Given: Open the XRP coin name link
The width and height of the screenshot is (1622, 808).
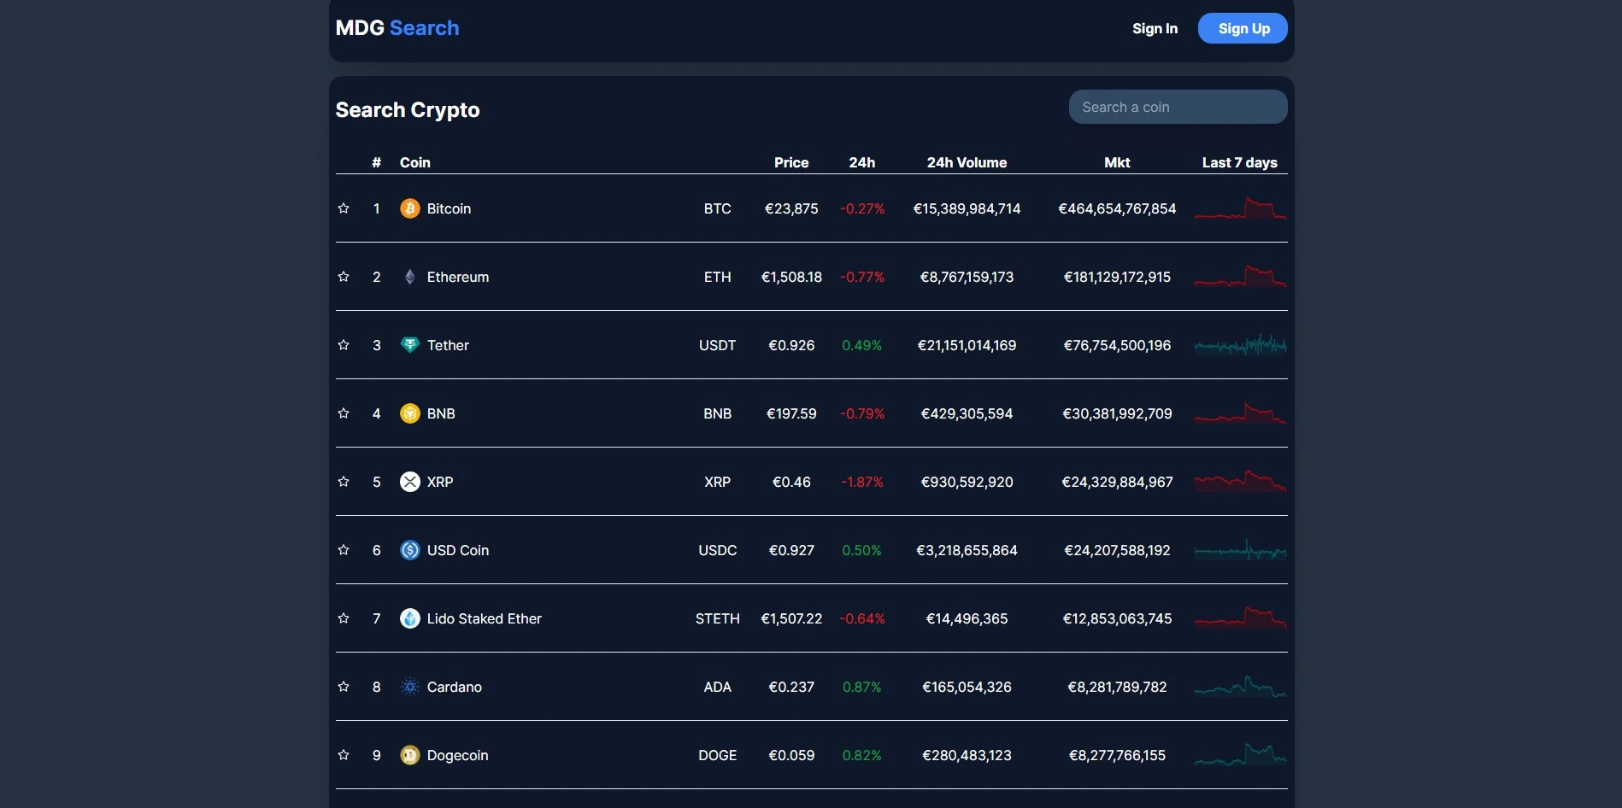Looking at the screenshot, I should 440,482.
